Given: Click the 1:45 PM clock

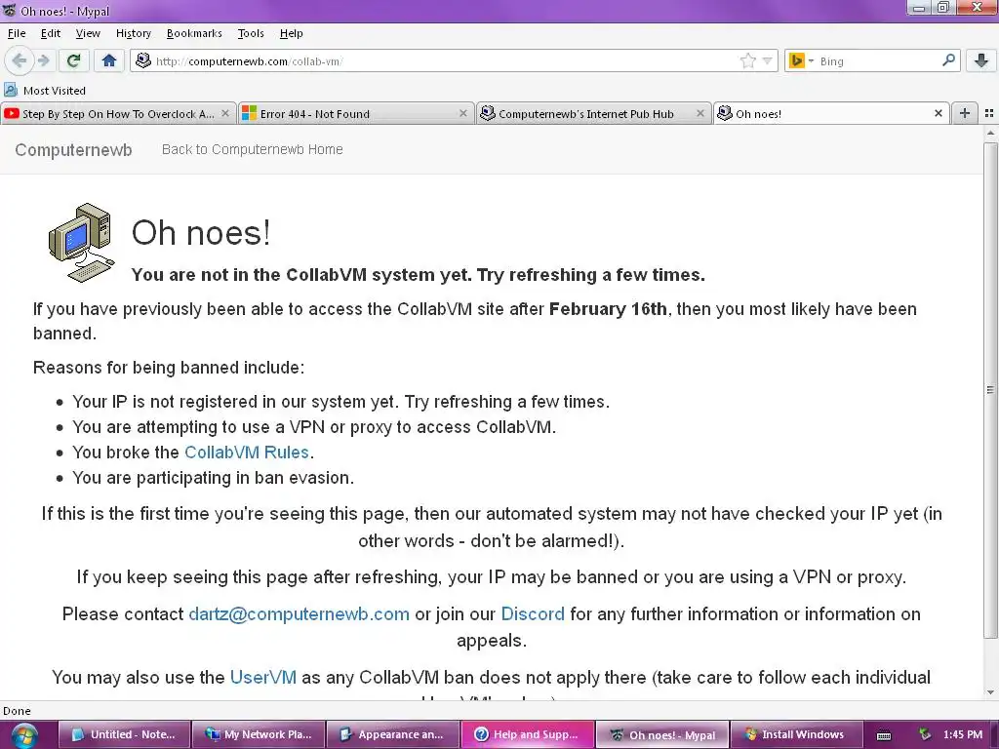Looking at the screenshot, I should click(963, 734).
